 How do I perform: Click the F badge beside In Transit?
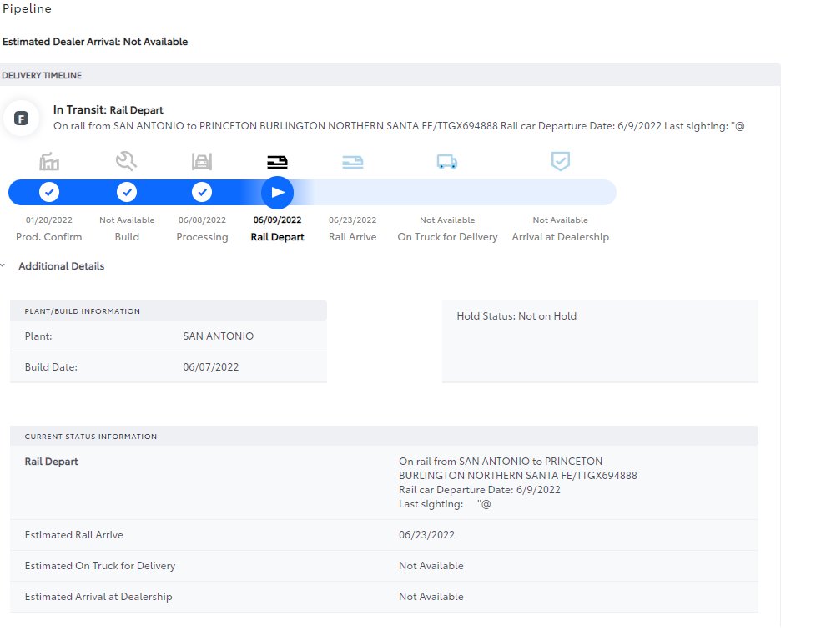[21, 119]
